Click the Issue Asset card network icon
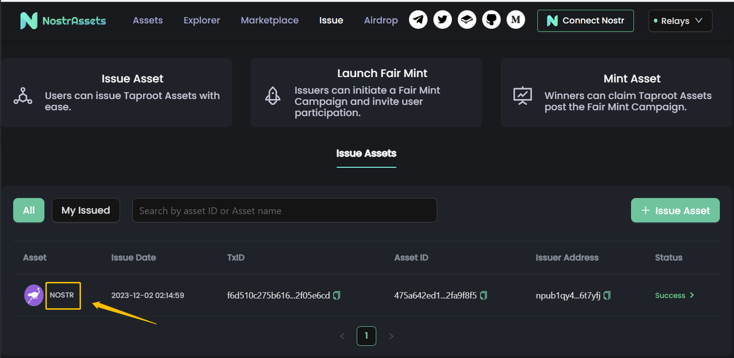 click(x=23, y=96)
